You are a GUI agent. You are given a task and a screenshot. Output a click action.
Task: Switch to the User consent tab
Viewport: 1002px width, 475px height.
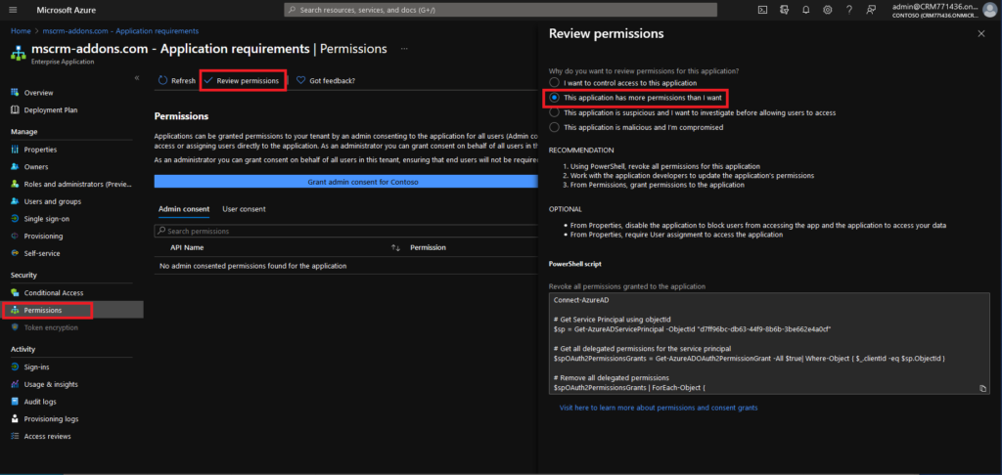tap(244, 209)
